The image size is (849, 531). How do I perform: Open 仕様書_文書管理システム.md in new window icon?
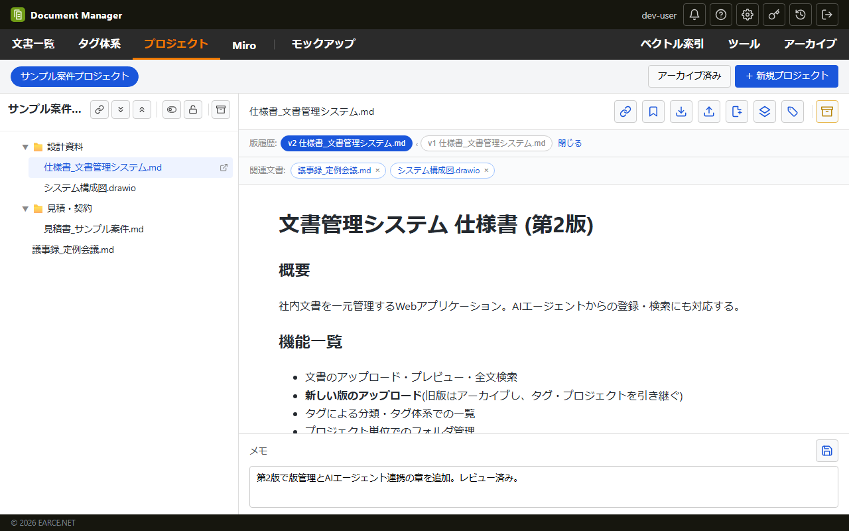click(x=224, y=168)
